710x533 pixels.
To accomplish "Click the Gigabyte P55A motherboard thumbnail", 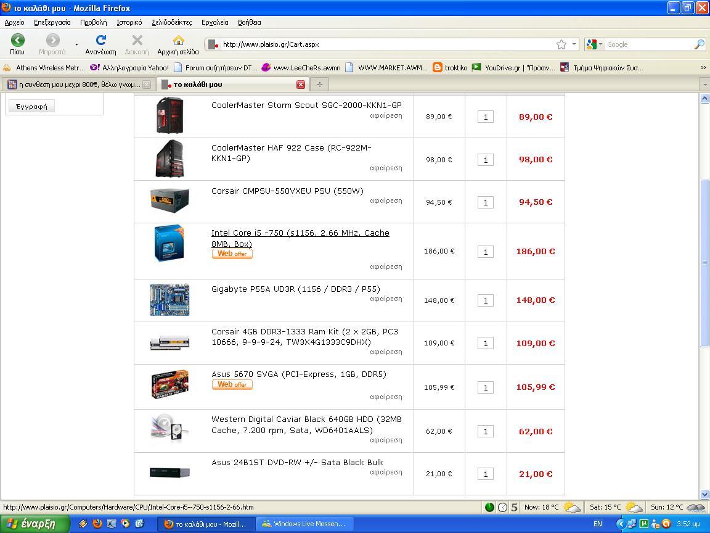I will (x=170, y=300).
